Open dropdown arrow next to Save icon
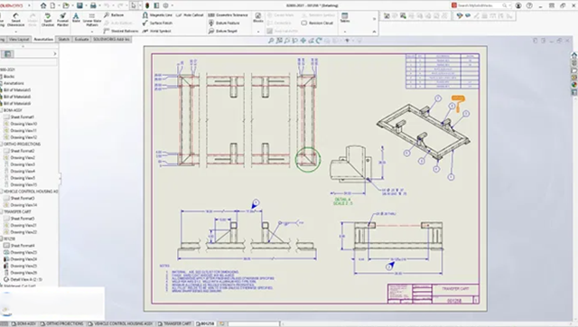 [86, 5]
